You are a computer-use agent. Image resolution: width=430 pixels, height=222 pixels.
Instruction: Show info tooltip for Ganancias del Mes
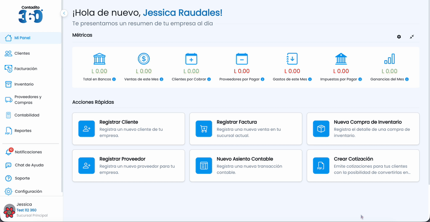click(407, 79)
